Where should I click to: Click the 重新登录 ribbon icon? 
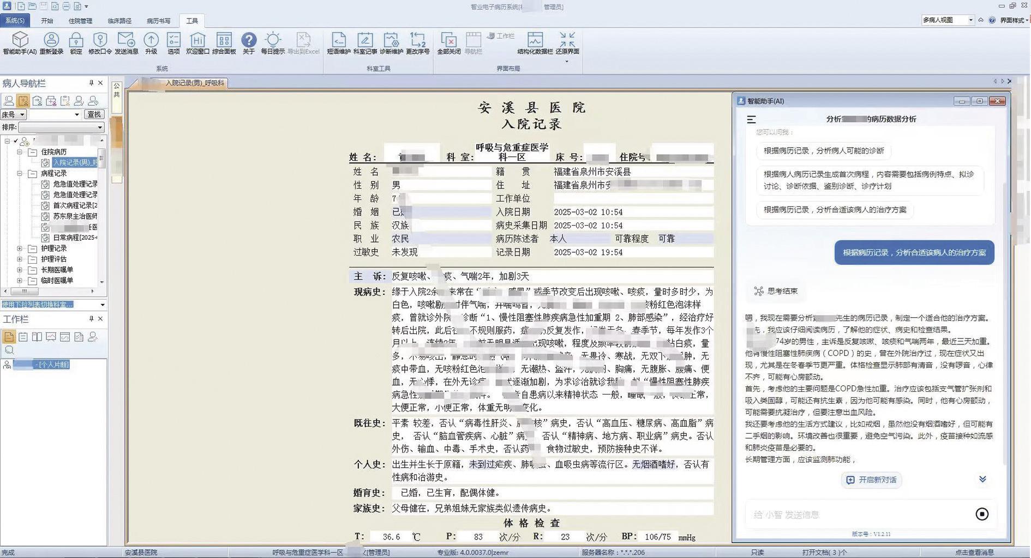click(x=51, y=43)
